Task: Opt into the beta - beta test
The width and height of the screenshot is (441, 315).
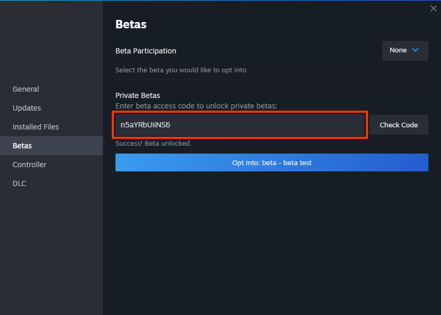Action: (271, 162)
